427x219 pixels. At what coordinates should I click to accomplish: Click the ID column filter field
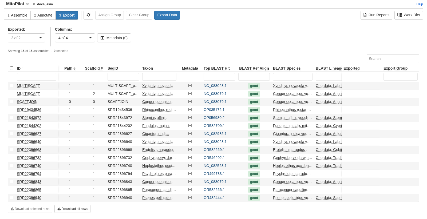pyautogui.click(x=37, y=77)
